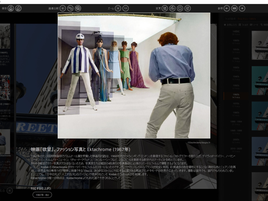Select the 19世紀 time period
This screenshot has height=201, width=268.
(236, 33)
